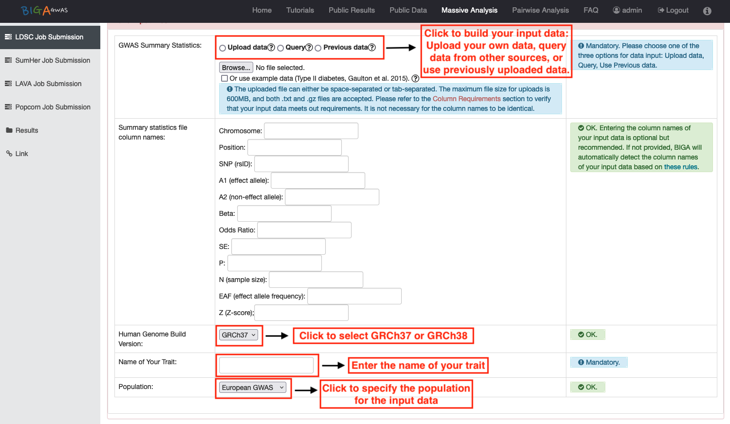The image size is (730, 424).
Task: Click help icon next to Previous data
Action: (x=372, y=47)
